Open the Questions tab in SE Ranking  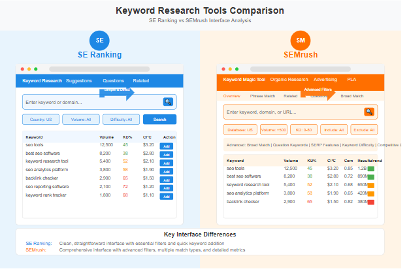[x=113, y=81]
